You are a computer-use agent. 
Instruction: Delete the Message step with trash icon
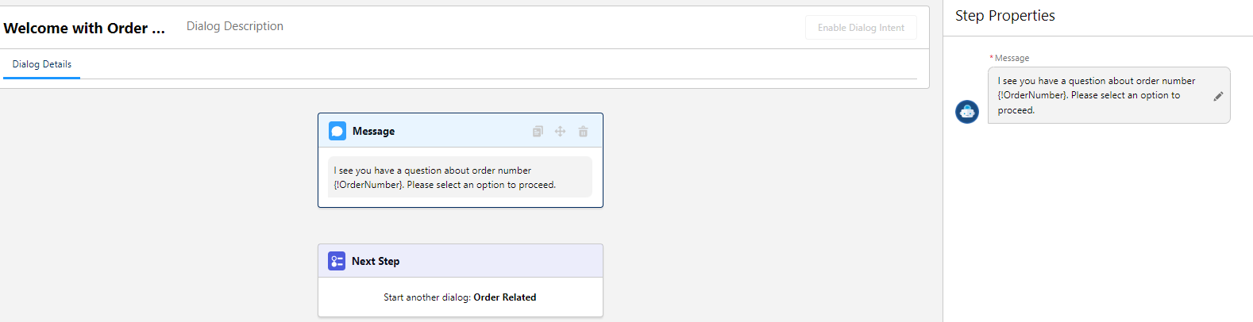583,132
